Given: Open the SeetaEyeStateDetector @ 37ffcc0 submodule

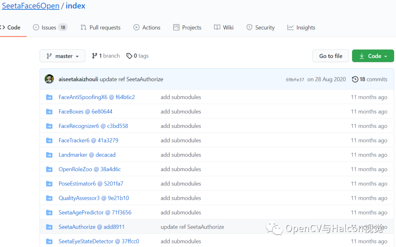Looking at the screenshot, I should point(99,241).
